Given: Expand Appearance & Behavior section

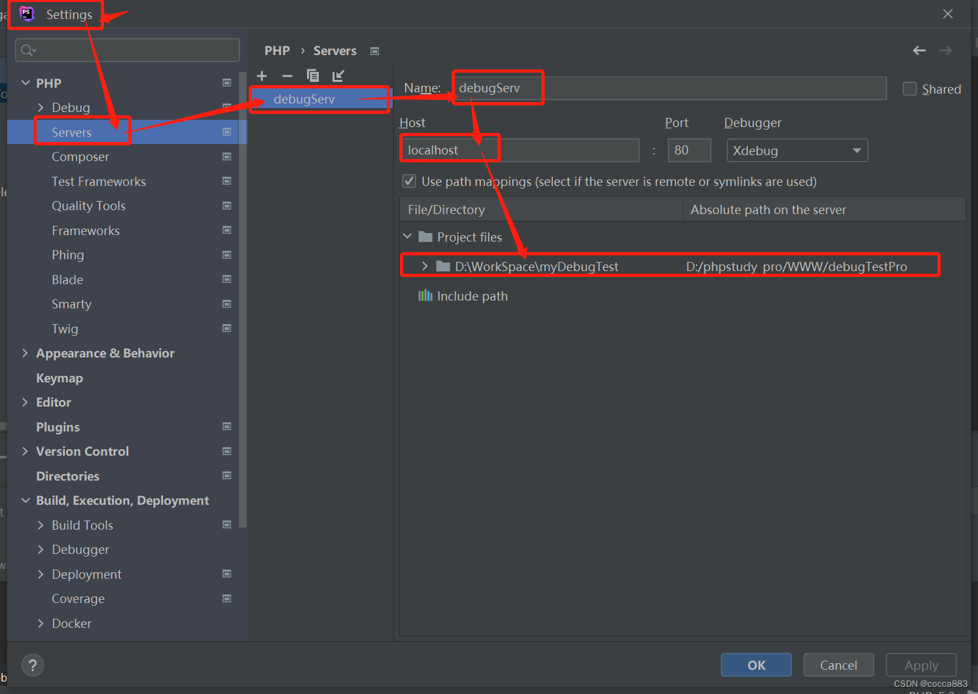Looking at the screenshot, I should pyautogui.click(x=25, y=353).
